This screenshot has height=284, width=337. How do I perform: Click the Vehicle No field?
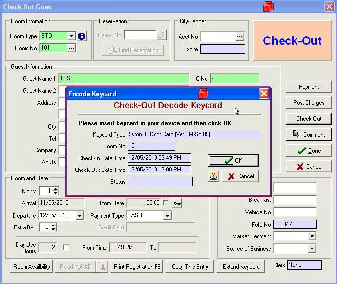pos(295,212)
